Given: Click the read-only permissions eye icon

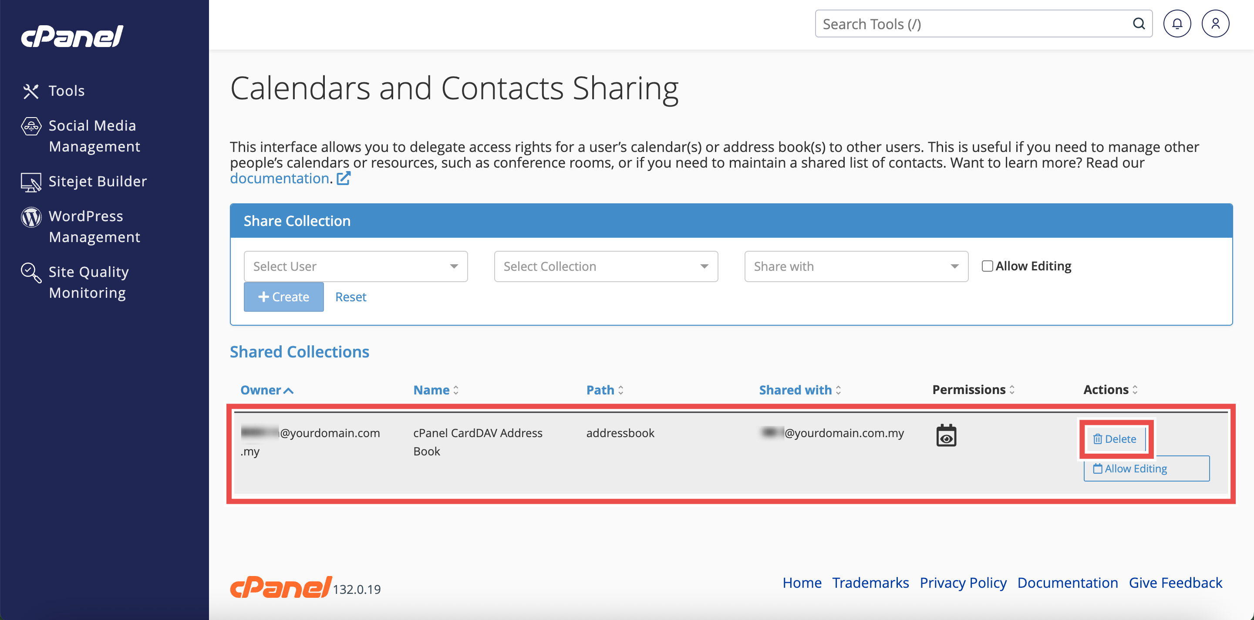Looking at the screenshot, I should 946,436.
